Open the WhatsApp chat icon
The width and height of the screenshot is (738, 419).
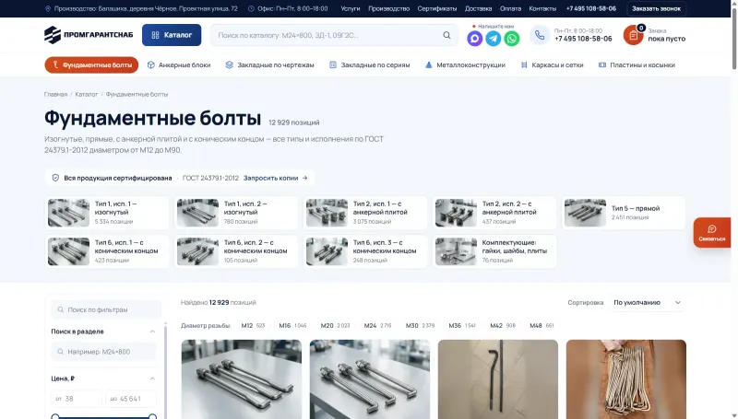point(512,38)
